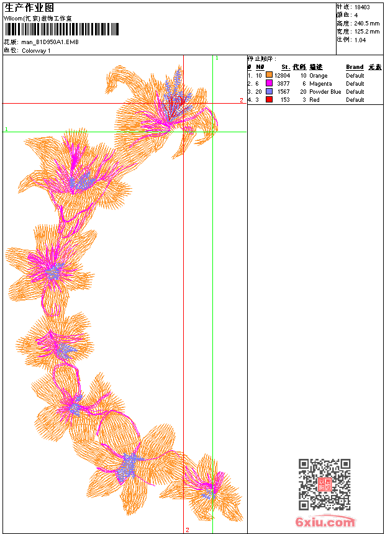Image resolution: width=385 pixels, height=534 pixels.
Task: Click the QR code image
Action: (x=324, y=484)
